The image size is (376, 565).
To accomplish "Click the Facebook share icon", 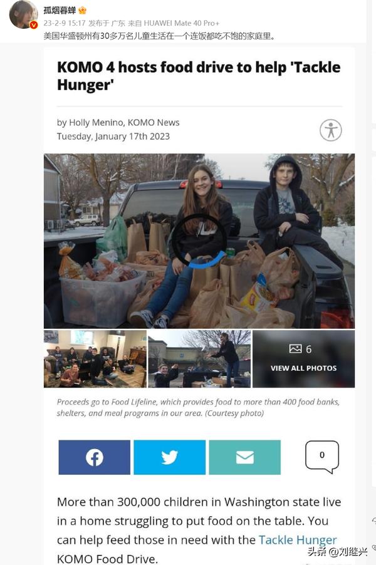I will (95, 457).
